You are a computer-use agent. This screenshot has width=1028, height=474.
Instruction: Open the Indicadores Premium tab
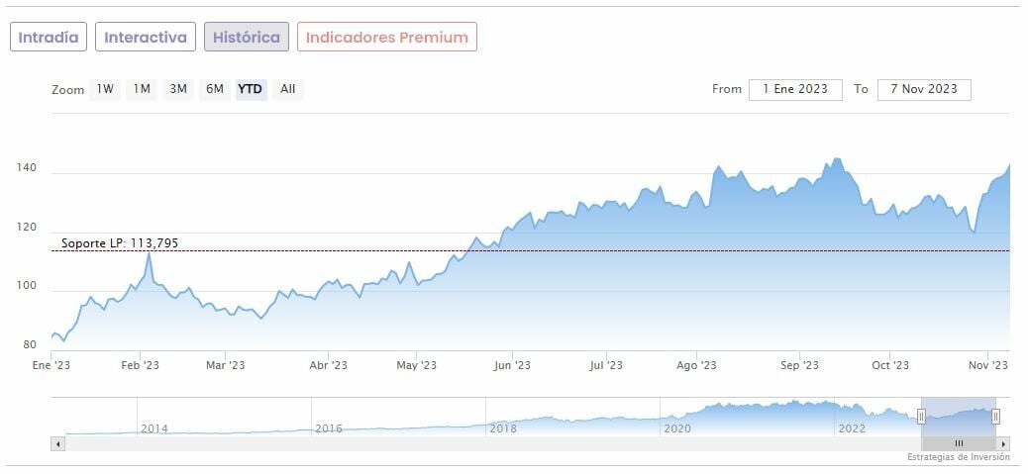[x=387, y=37]
